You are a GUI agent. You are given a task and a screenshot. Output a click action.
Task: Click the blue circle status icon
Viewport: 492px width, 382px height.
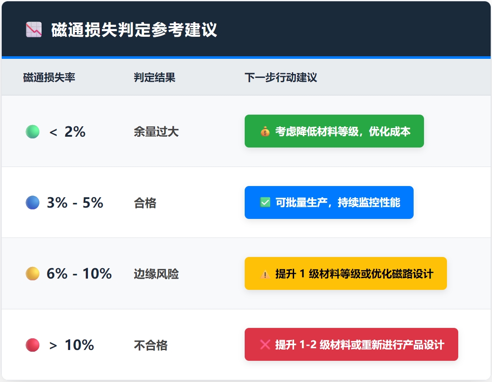(x=32, y=202)
